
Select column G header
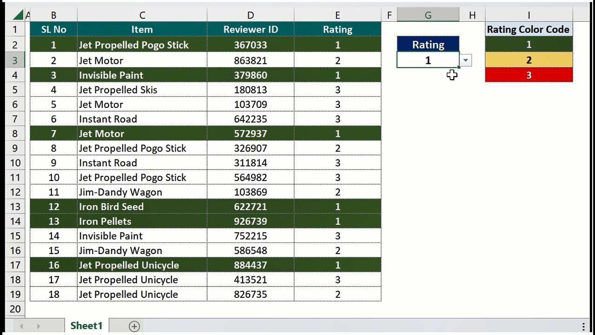[x=428, y=15]
